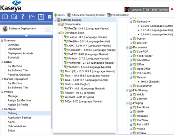Image resolution: width=174 pixels, height=135 pixels.
Task: Open the Schedule link under Summary
Action: [x=14, y=57]
